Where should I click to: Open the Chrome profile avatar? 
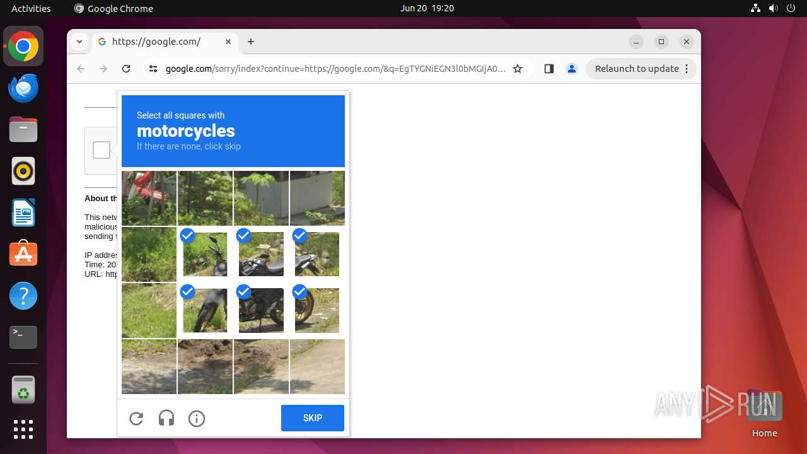tap(572, 69)
